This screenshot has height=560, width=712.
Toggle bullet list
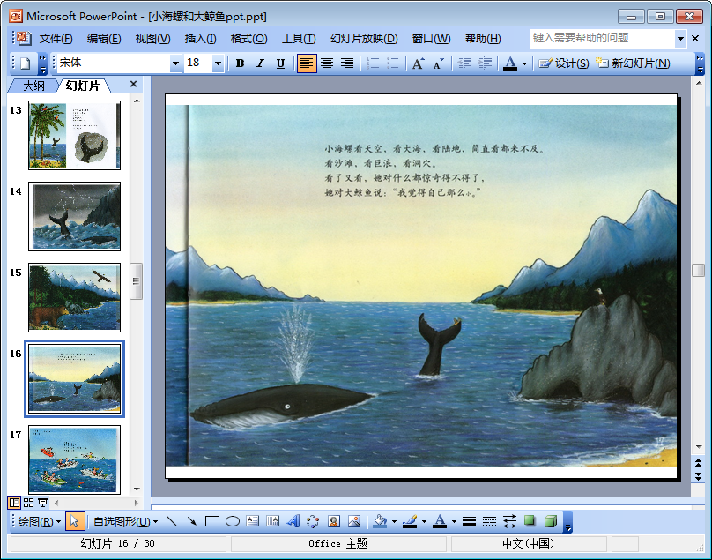393,63
